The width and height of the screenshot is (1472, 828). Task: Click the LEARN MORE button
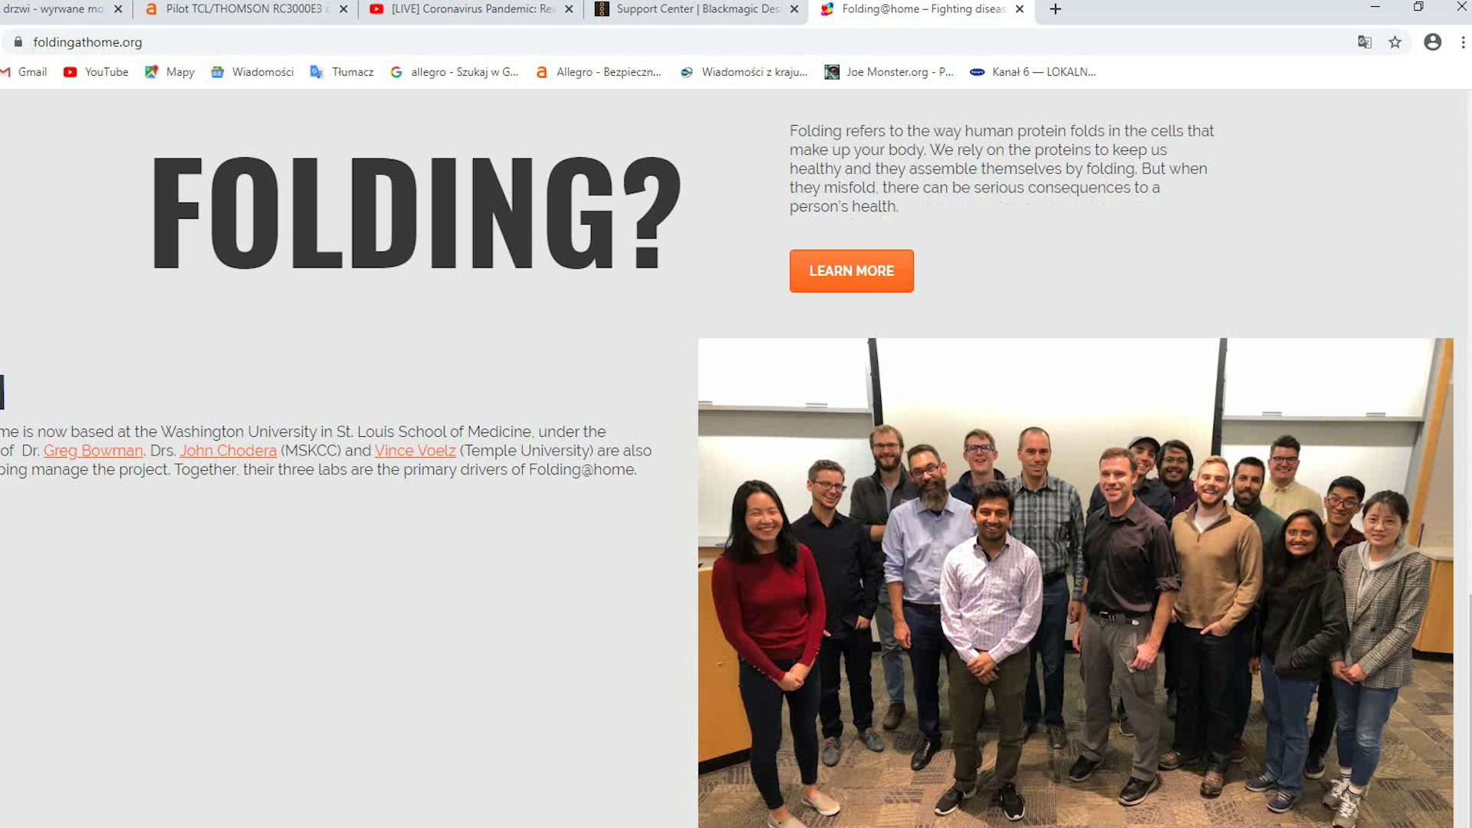click(x=851, y=271)
